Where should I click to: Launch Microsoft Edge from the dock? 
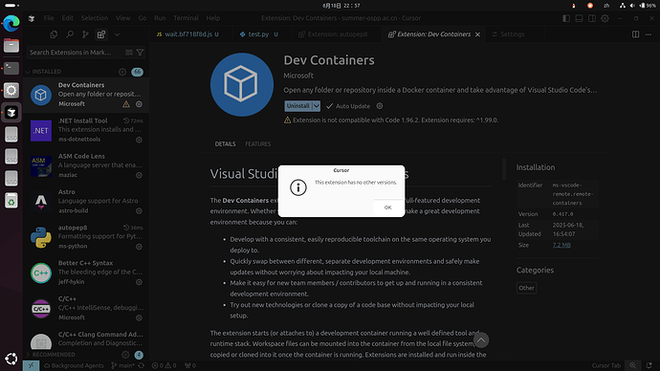click(x=11, y=23)
